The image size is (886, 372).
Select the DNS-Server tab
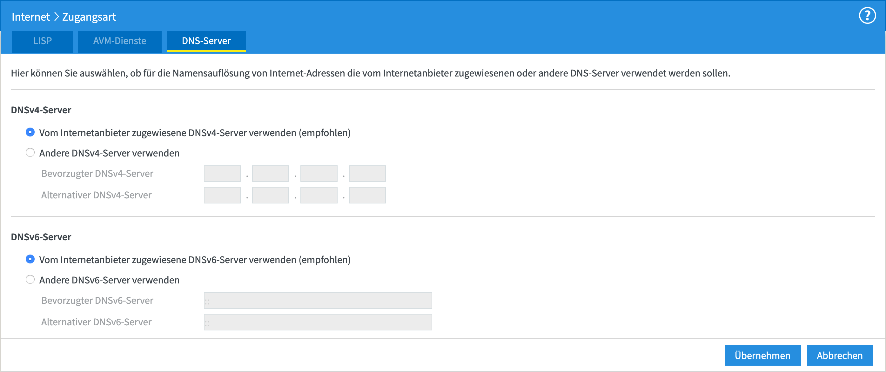click(206, 41)
